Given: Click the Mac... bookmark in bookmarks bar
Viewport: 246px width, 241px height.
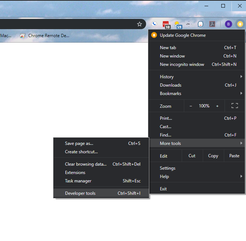Looking at the screenshot, I should pyautogui.click(x=6, y=36).
